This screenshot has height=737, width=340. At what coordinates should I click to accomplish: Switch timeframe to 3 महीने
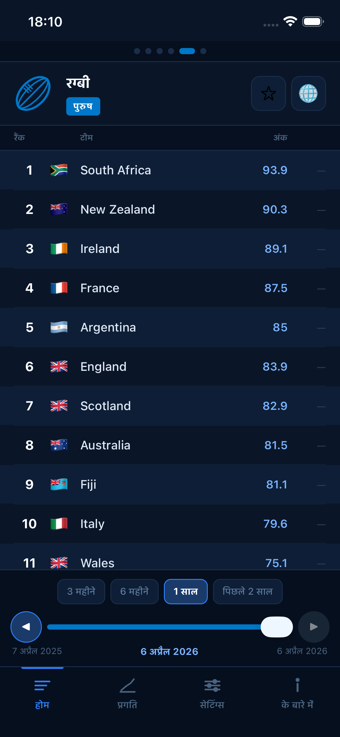[81, 591]
